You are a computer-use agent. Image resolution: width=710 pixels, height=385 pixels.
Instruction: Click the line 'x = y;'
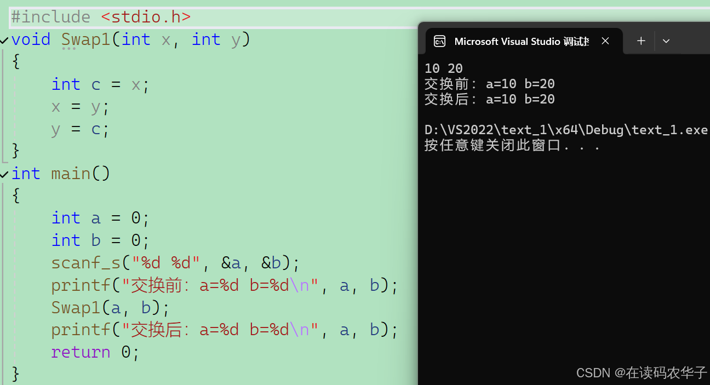click(81, 107)
